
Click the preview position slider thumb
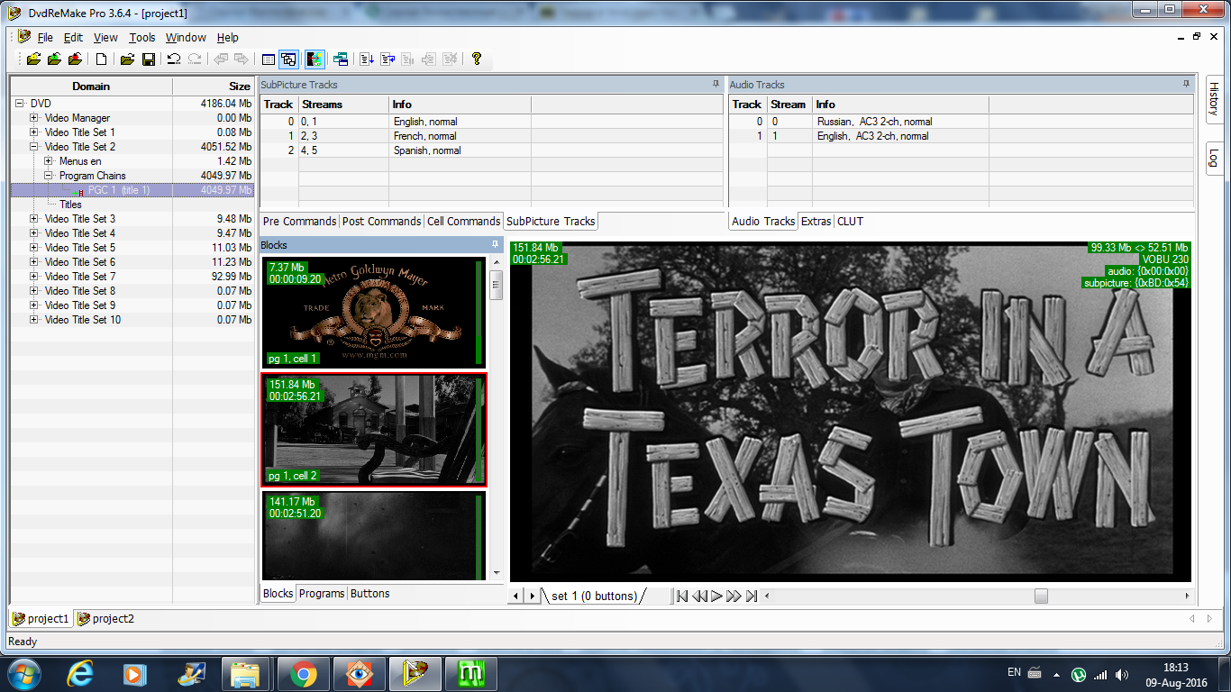point(1041,596)
